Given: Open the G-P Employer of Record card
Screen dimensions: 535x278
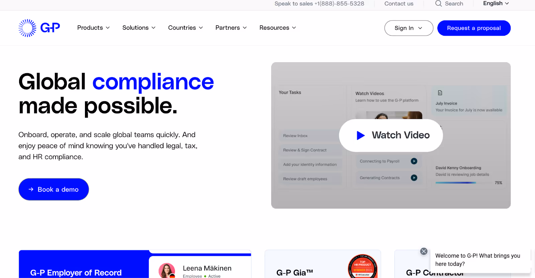Looking at the screenshot, I should pos(135,264).
